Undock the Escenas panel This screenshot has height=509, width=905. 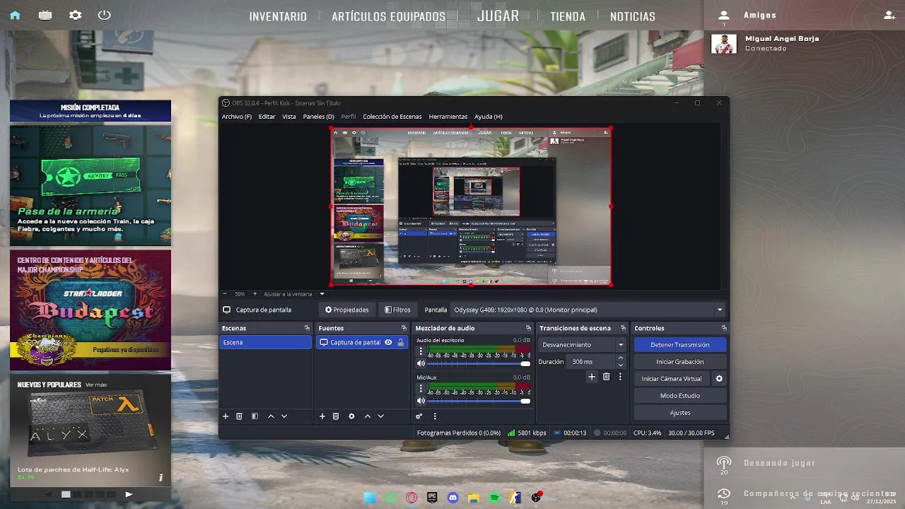click(307, 328)
